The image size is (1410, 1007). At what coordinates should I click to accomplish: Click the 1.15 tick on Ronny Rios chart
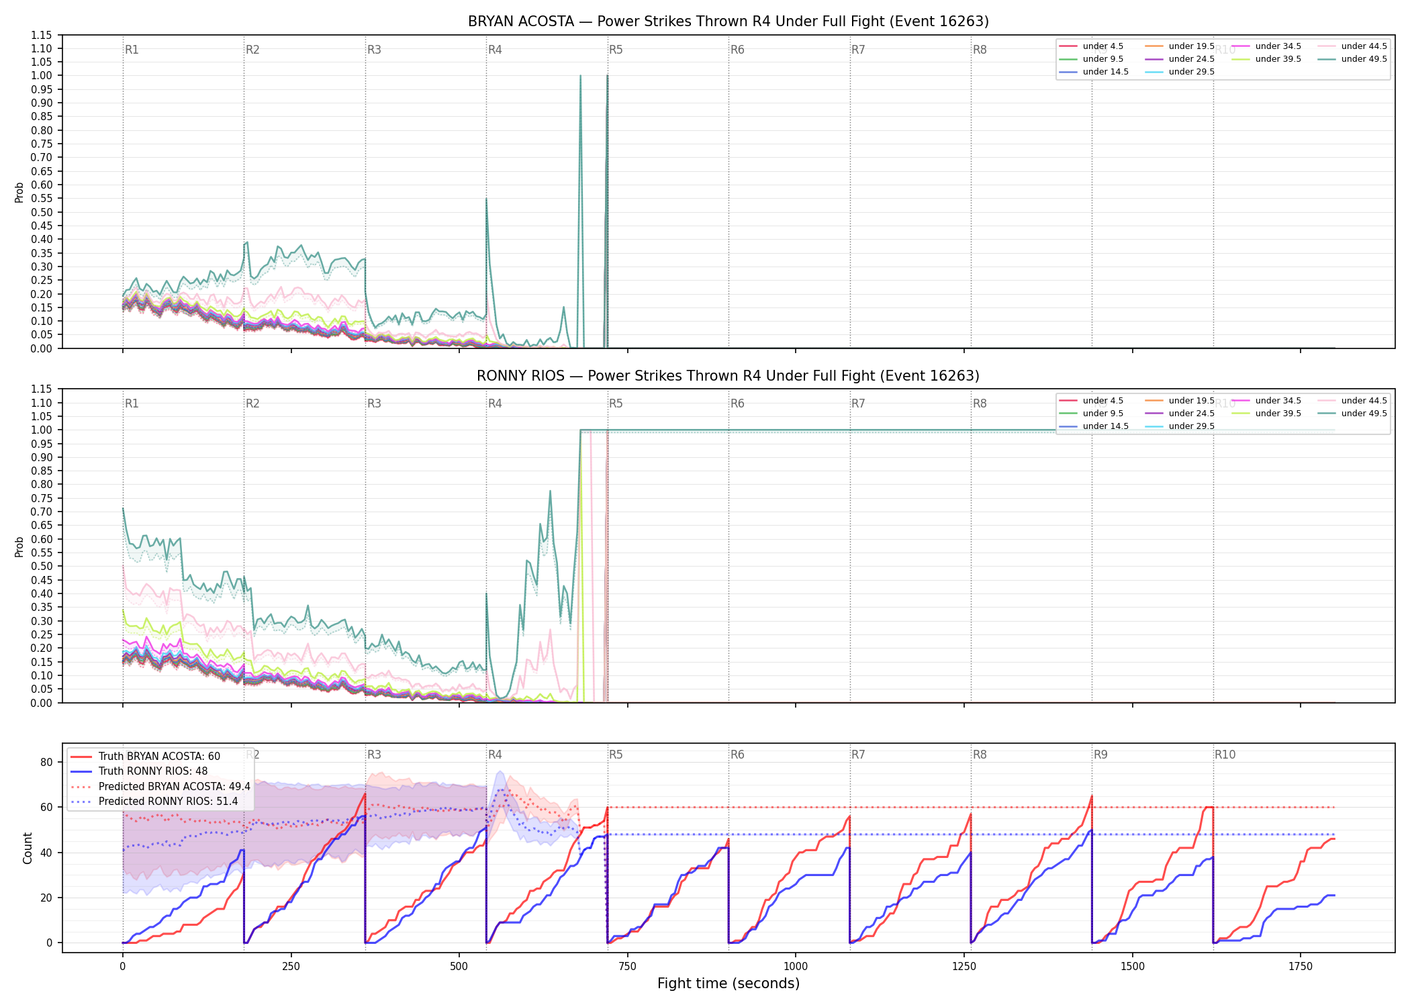[x=42, y=389]
